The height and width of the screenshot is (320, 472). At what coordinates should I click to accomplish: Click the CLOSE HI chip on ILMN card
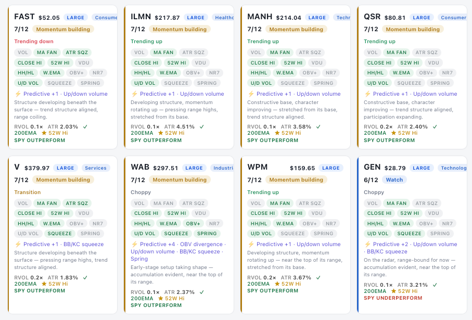click(x=146, y=63)
